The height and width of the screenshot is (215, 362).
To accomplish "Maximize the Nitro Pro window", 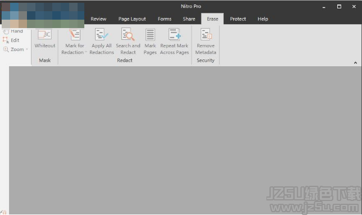I will (x=339, y=6).
